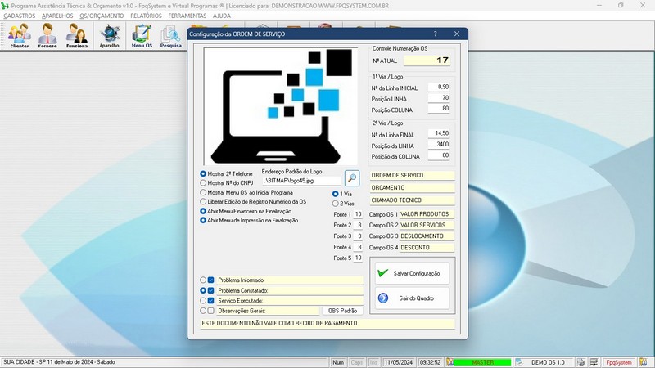
Task: Enable Mostrar Nº do CNPJ option
Action: point(204,183)
